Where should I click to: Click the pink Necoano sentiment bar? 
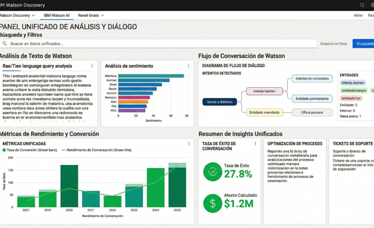pos(134,98)
